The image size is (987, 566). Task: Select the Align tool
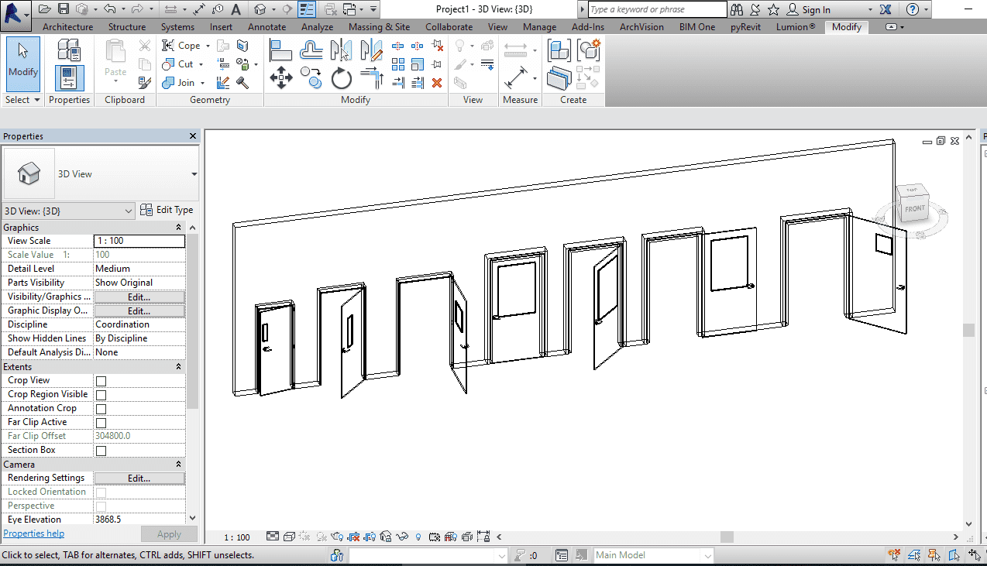(280, 50)
